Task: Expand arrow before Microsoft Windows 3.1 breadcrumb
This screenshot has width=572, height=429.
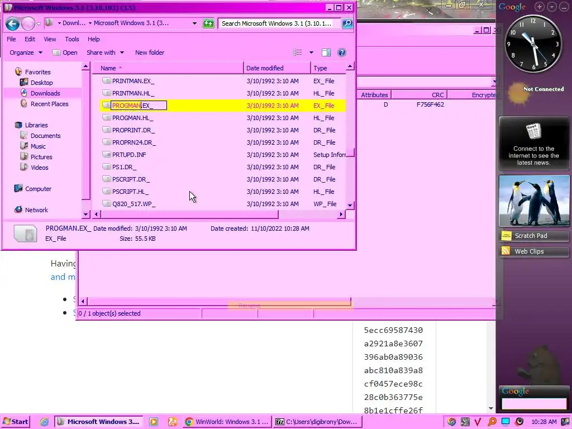Action: pos(90,23)
